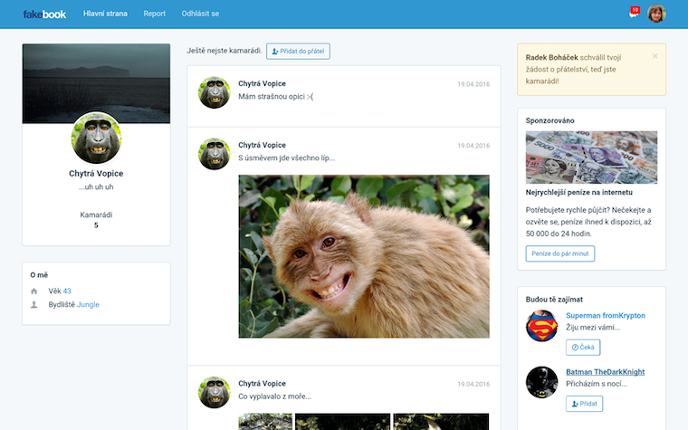
Task: Click the Batman profile avatar
Action: [x=542, y=382]
